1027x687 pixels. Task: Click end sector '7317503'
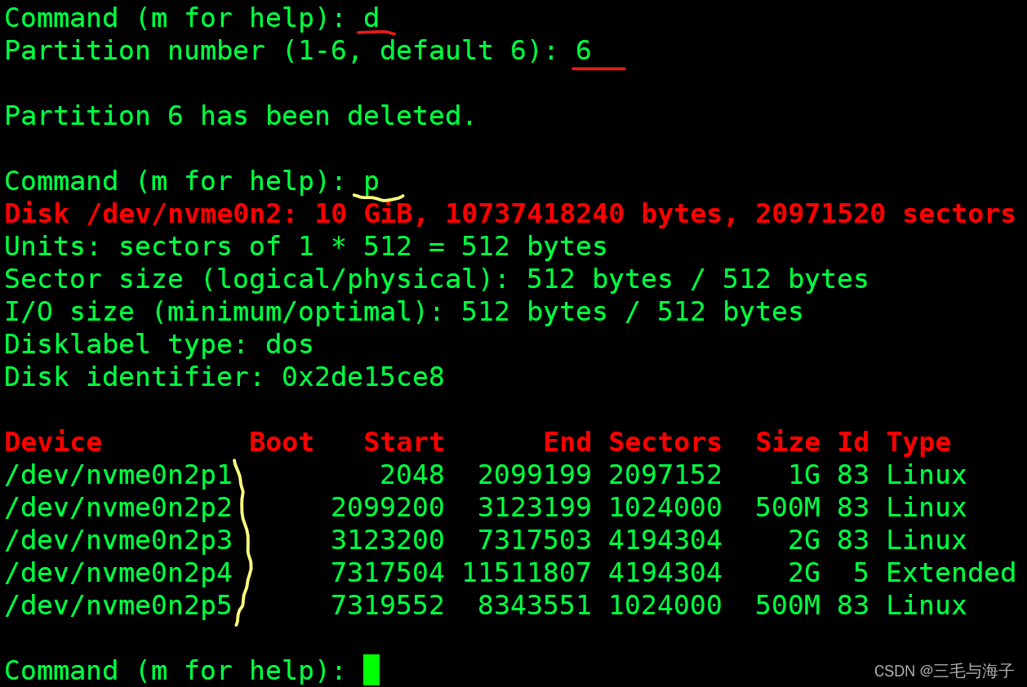pyautogui.click(x=535, y=540)
